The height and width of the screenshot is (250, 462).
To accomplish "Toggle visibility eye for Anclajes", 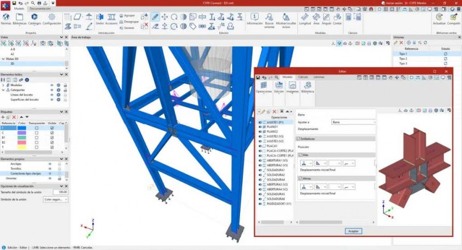I will [x=50, y=164].
